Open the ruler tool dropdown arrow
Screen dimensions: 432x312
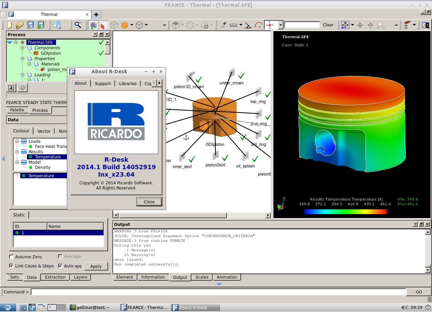[x=241, y=25]
